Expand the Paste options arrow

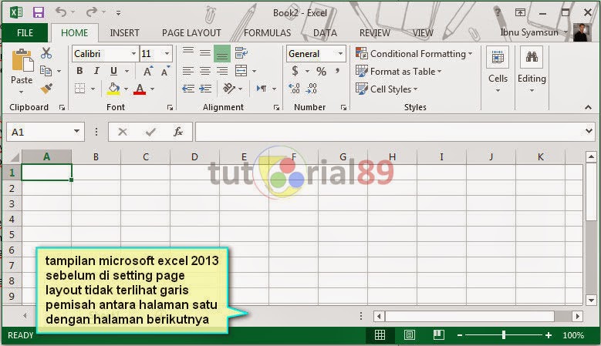21,92
